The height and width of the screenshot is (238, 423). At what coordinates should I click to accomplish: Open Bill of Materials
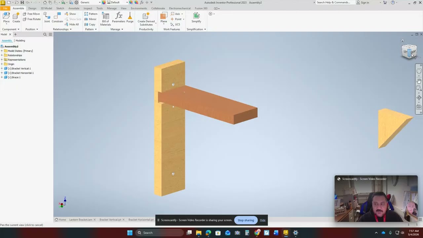[x=105, y=19]
